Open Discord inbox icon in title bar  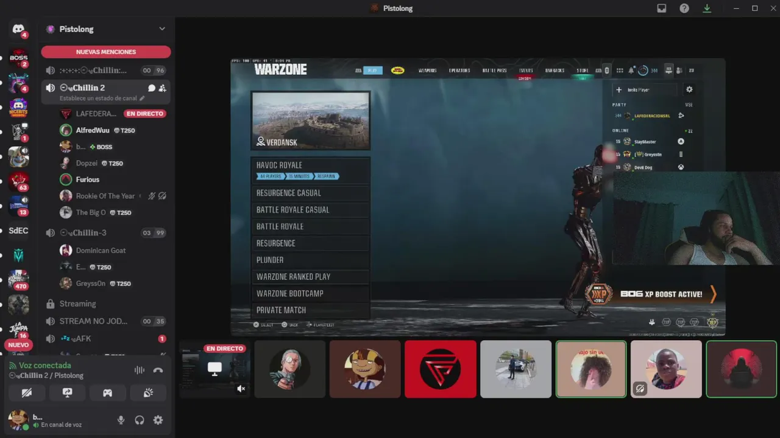[x=662, y=9]
